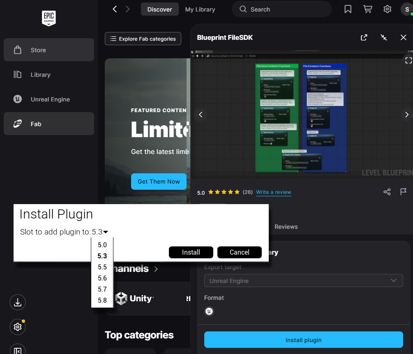The width and height of the screenshot is (413, 354).
Task: Share this listing
Action: pyautogui.click(x=387, y=192)
